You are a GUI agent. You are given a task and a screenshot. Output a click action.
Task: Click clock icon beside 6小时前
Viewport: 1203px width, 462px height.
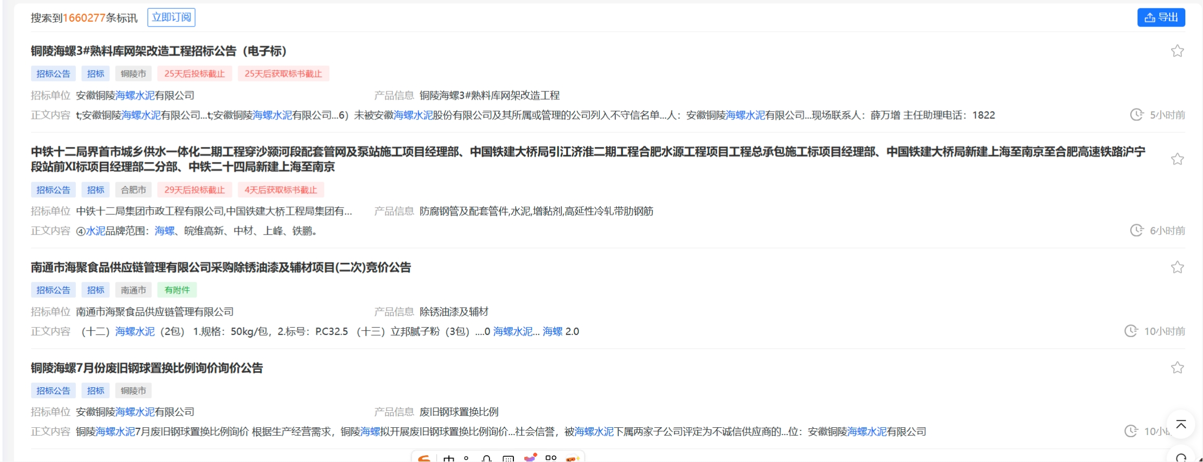[x=1136, y=230]
